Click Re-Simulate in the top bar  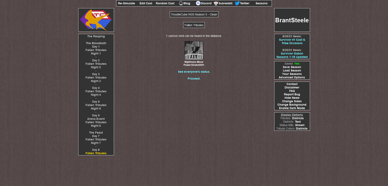point(126,3)
